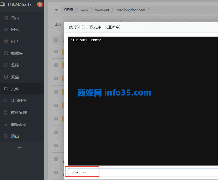Click the server monitor icon beside the IP
Screen dimensions: 218x180
tap(3, 4)
